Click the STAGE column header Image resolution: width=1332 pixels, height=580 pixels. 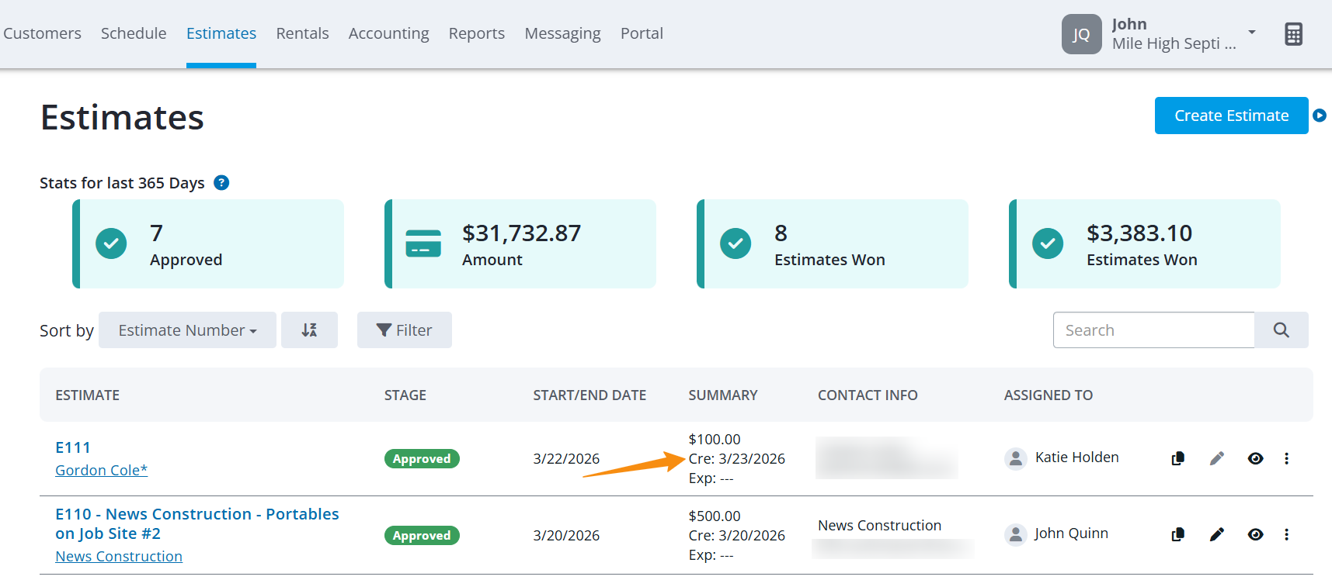pyautogui.click(x=405, y=395)
